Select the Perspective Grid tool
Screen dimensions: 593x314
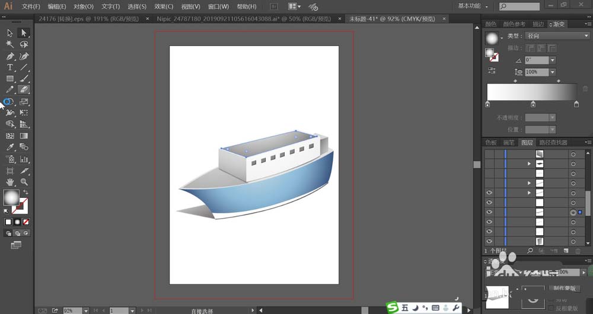click(24, 124)
